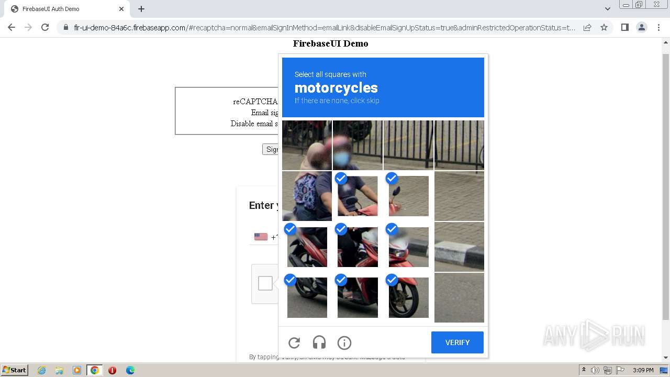Reload captcha challenge with refresh icon
The width and height of the screenshot is (670, 377).
pyautogui.click(x=294, y=343)
